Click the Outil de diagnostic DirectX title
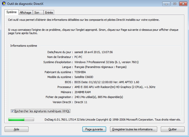The width and height of the screenshot is (189, 137). (x=25, y=4)
